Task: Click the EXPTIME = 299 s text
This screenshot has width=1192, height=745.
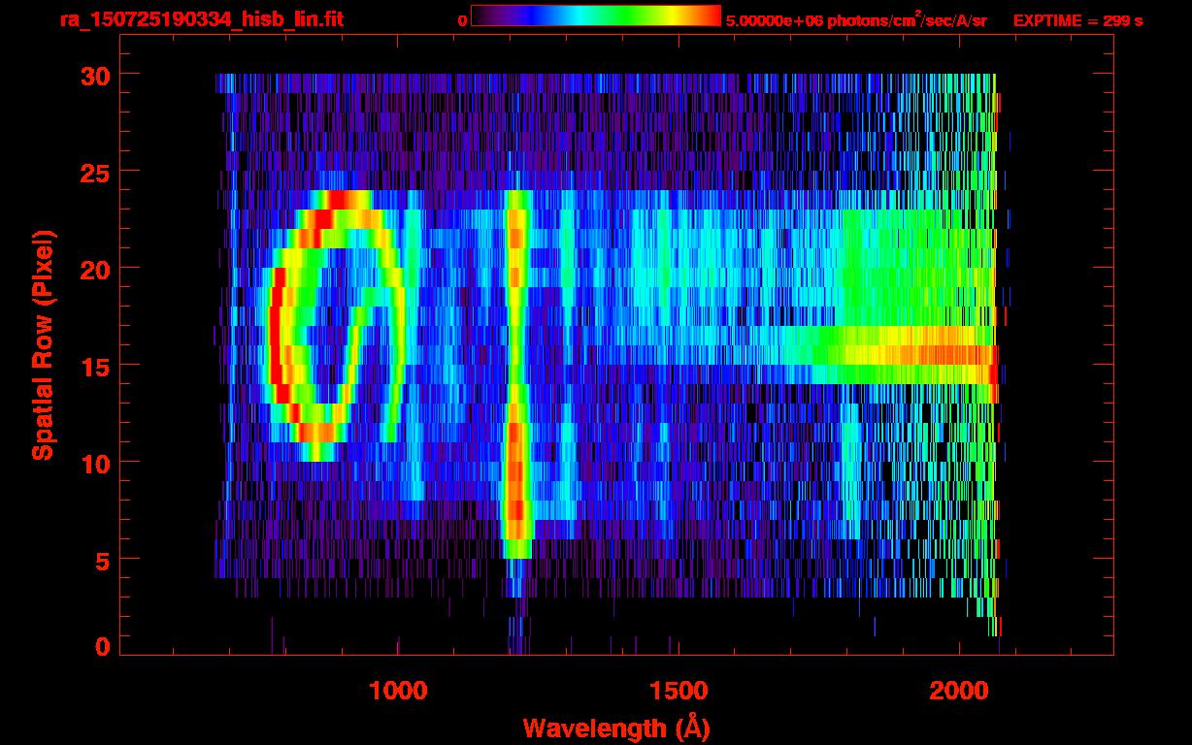Action: point(1077,20)
